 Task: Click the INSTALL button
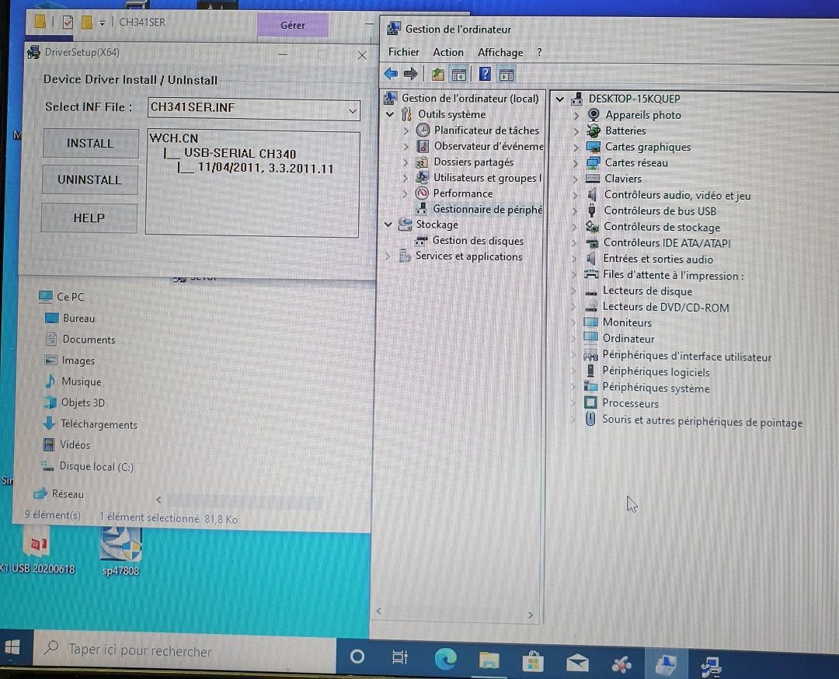click(90, 144)
